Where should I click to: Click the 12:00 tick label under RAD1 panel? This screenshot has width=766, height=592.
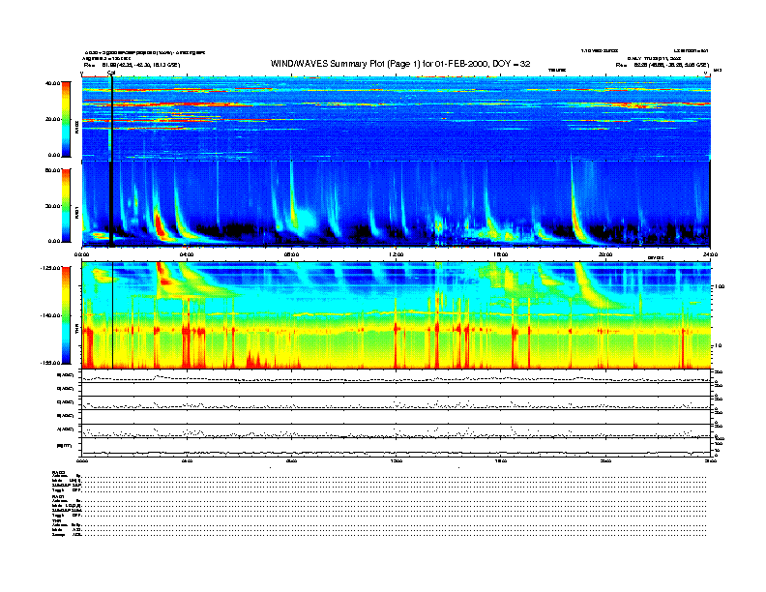pyautogui.click(x=397, y=254)
